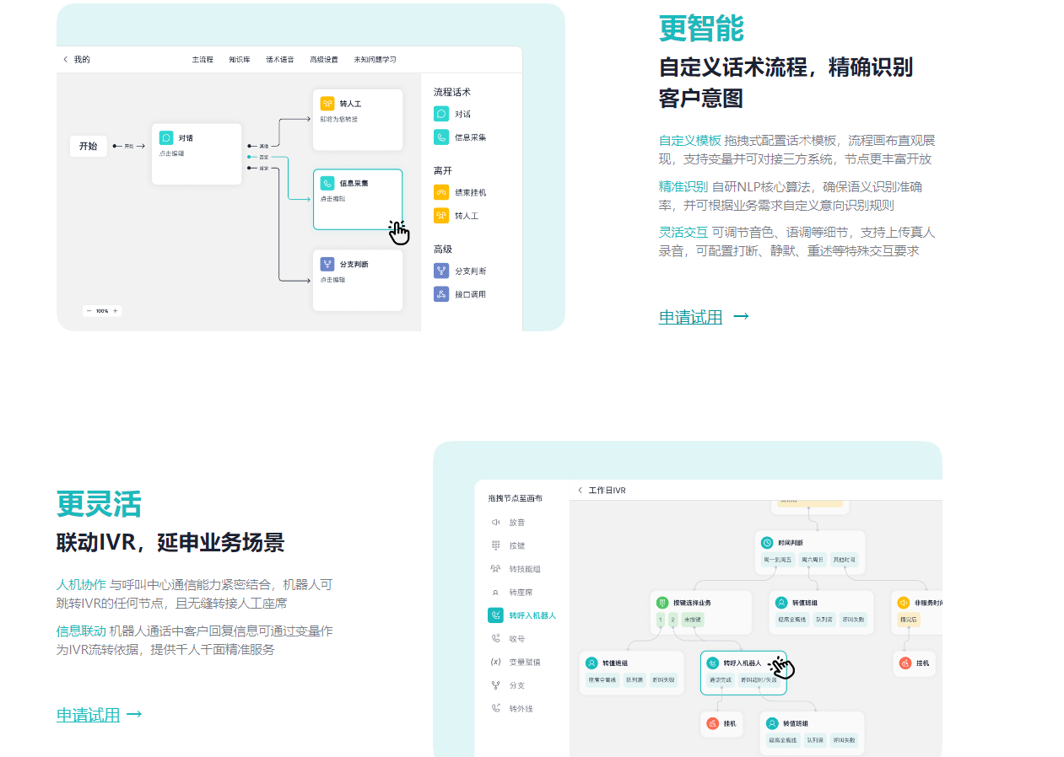Select the 分支判断 icon under 高级
This screenshot has height=757, width=1064.
coord(441,271)
